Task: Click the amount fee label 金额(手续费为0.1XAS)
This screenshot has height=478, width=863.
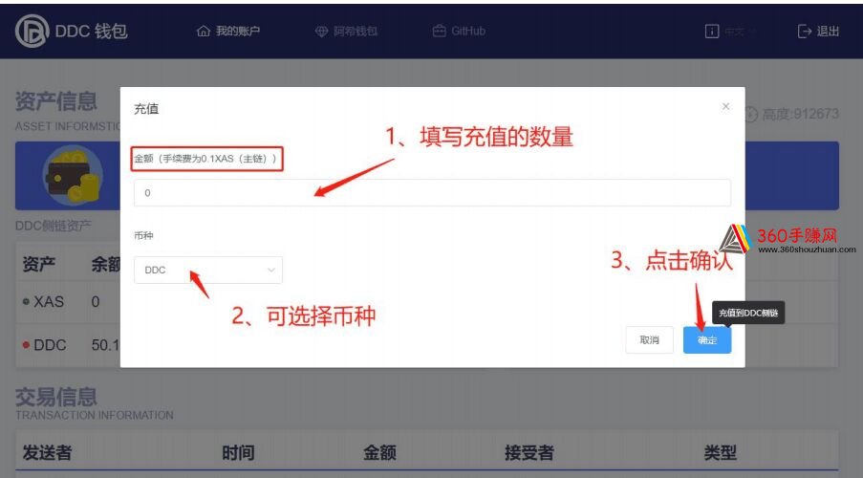Action: pos(207,159)
